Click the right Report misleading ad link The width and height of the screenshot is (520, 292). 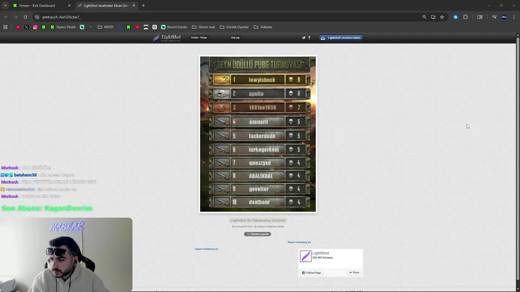[299, 242]
